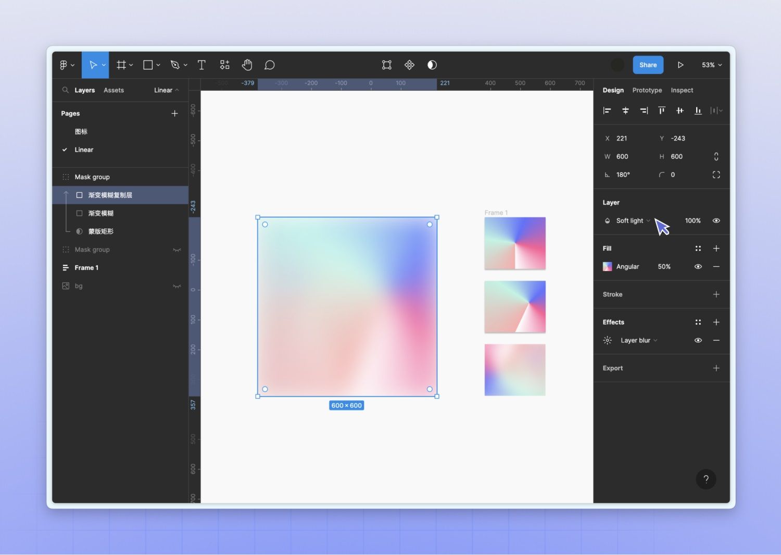
Task: Show the hidden bg layer
Action: pyautogui.click(x=177, y=286)
